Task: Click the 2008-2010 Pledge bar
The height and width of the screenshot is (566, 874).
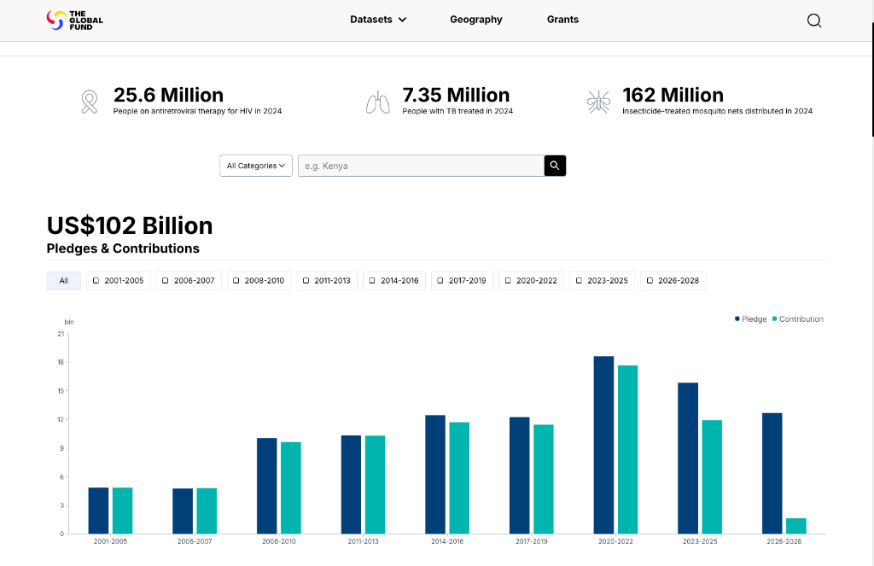Action: (267, 486)
